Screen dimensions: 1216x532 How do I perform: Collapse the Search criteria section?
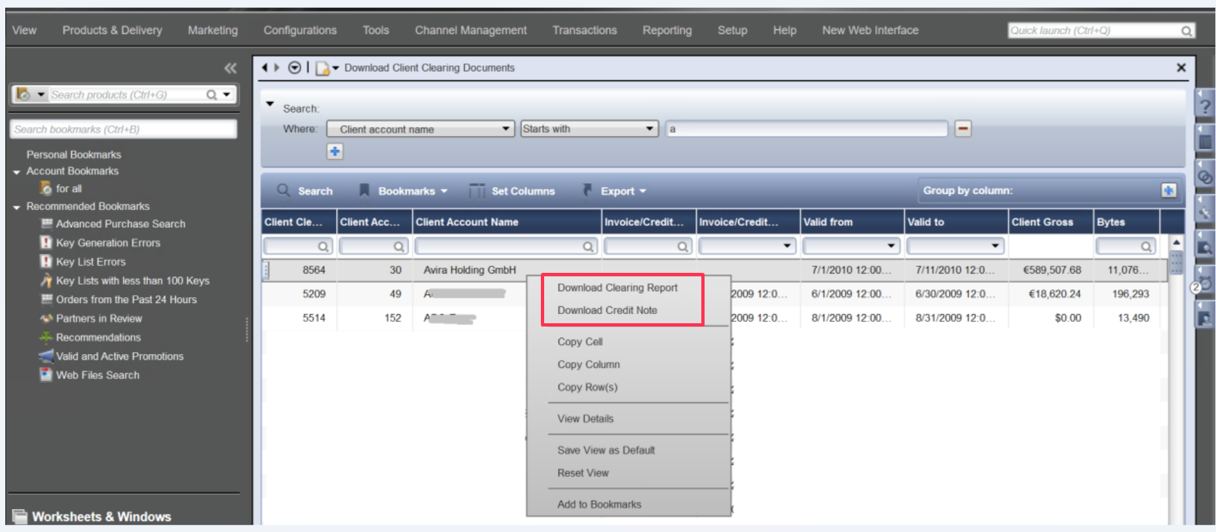pos(270,104)
